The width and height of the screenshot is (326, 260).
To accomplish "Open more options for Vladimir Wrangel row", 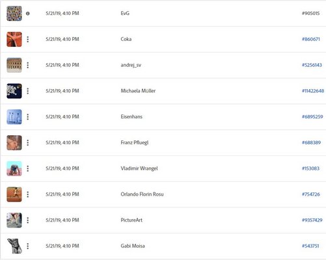I will [28, 168].
